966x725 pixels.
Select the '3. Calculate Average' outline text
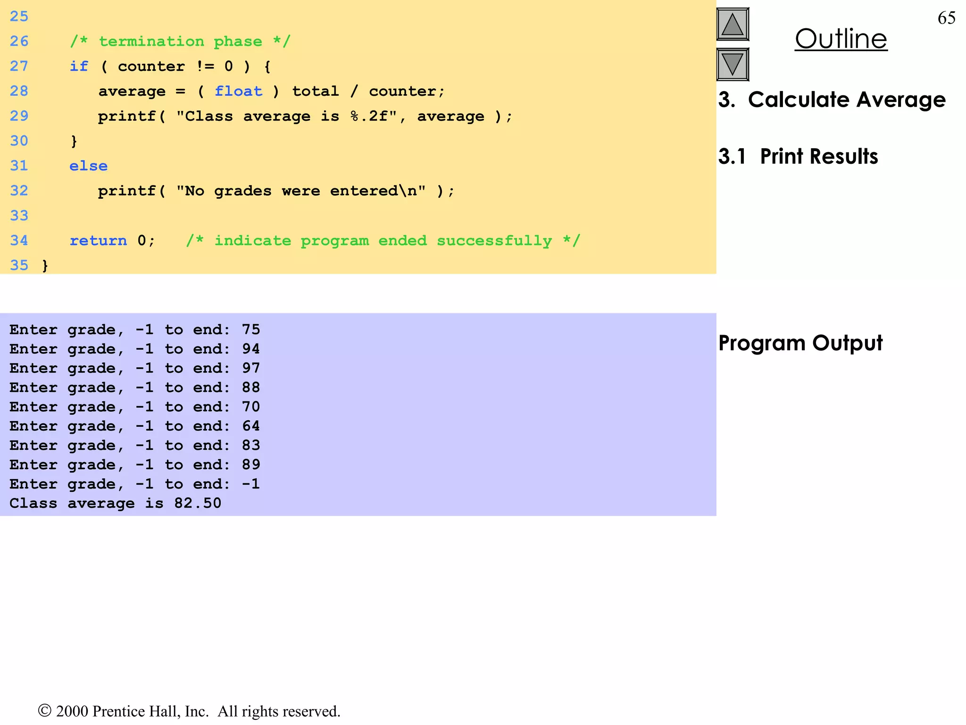(x=832, y=100)
